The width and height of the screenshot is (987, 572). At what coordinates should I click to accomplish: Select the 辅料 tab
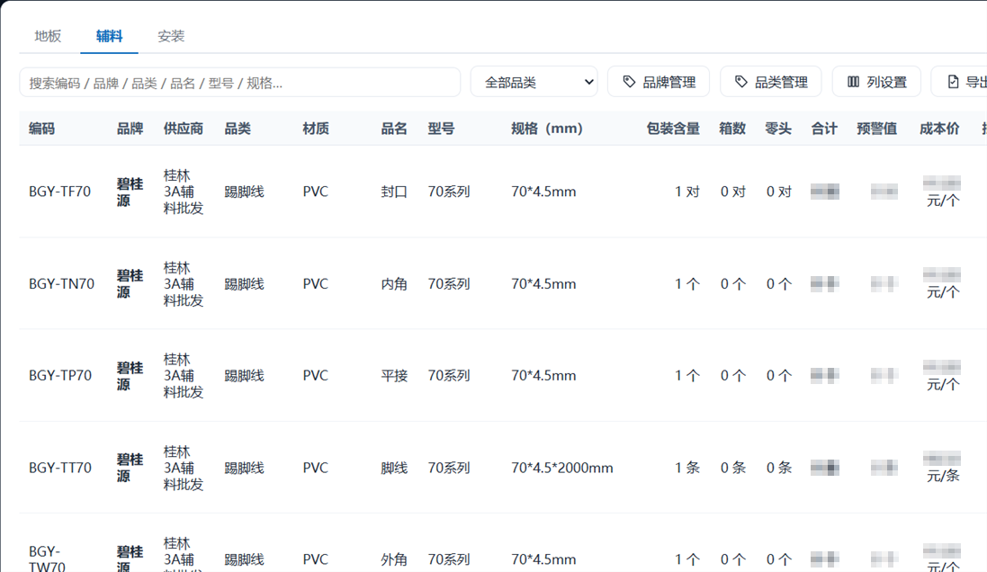point(109,36)
